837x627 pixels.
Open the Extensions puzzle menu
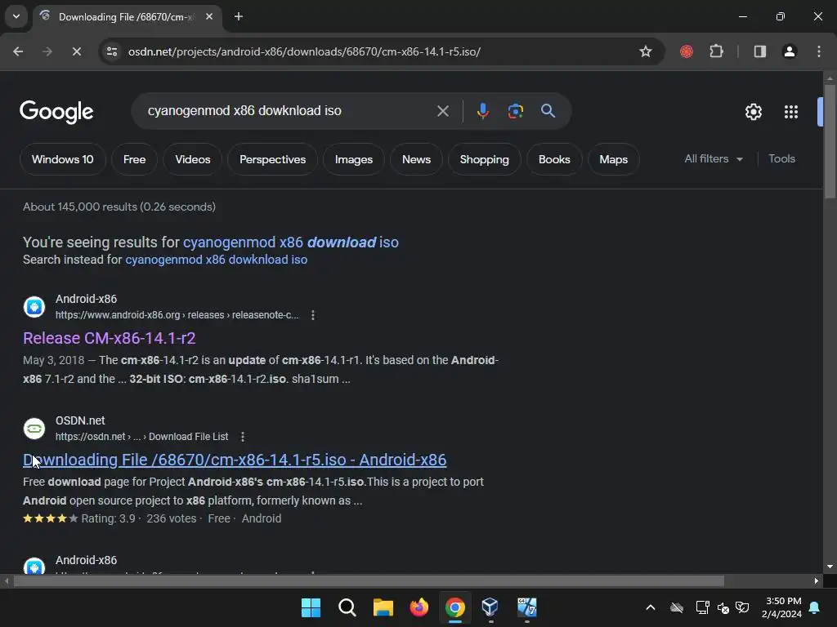(x=716, y=51)
